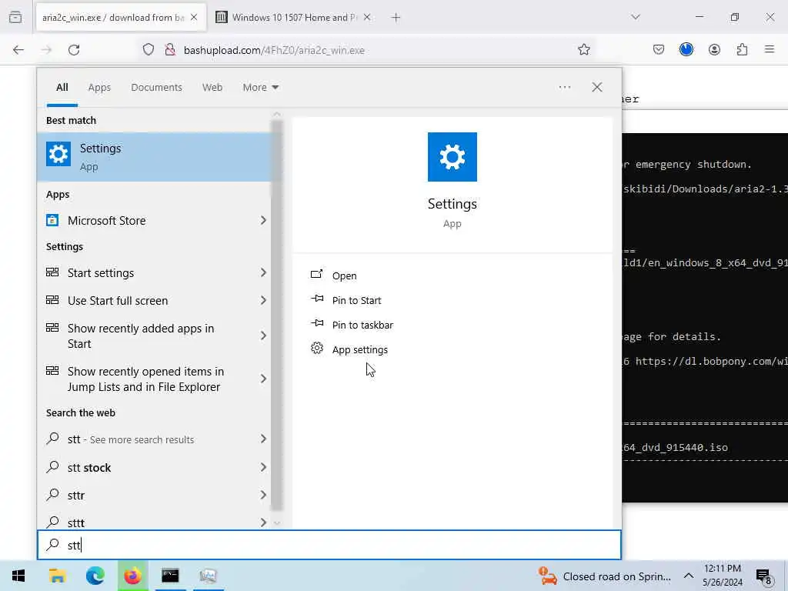This screenshot has height=591, width=788.
Task: Open the More filter dropdown
Action: (260, 88)
